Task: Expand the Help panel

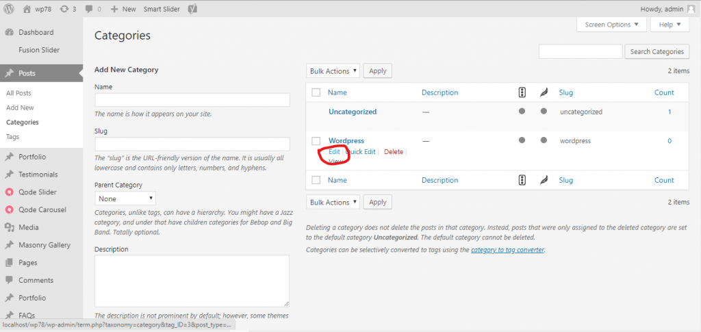Action: [x=670, y=25]
